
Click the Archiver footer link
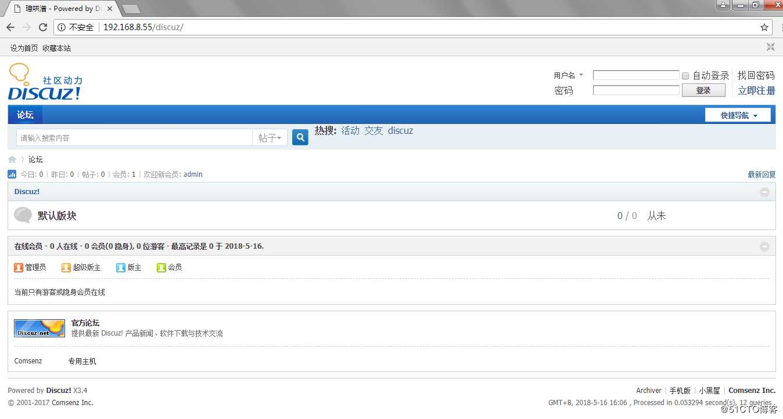[x=649, y=391]
